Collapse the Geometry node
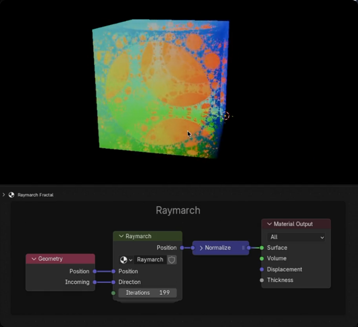This screenshot has height=327, width=358. (x=34, y=259)
